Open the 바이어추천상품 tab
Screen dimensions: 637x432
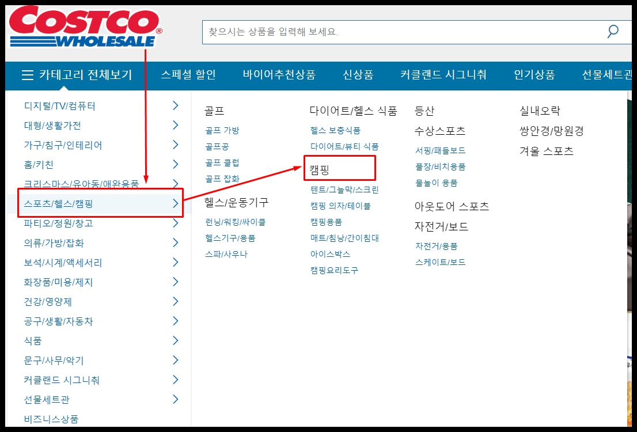tap(279, 75)
